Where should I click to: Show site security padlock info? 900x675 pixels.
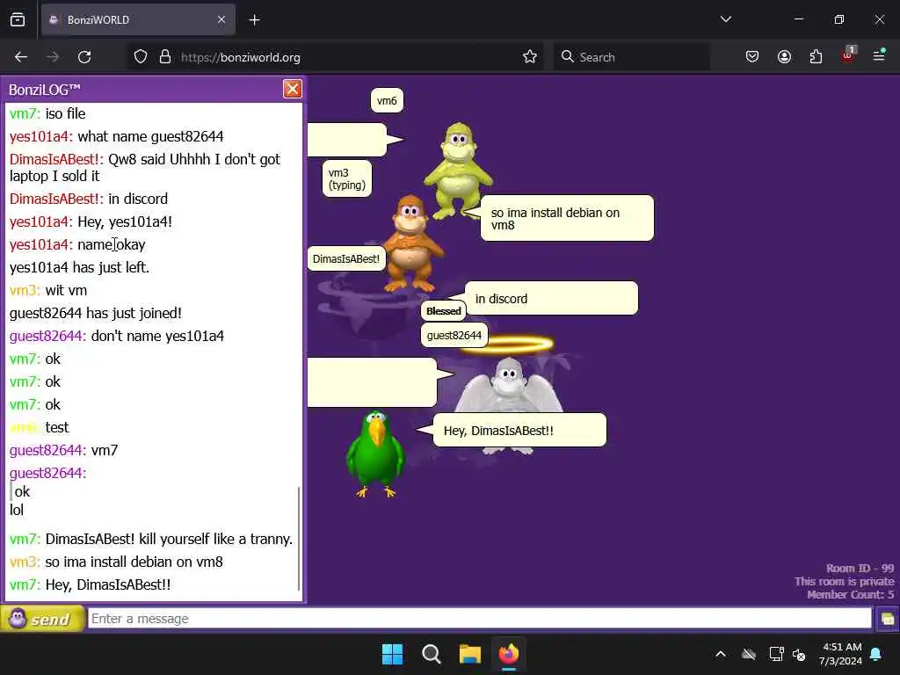tap(165, 57)
